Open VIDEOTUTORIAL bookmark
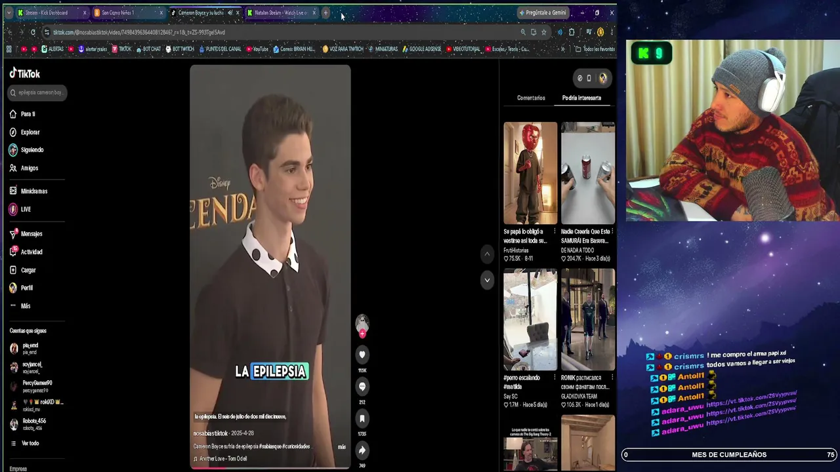The width and height of the screenshot is (840, 472). coord(463,49)
